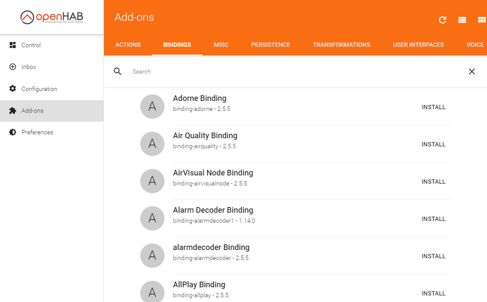Open the Misc tab
Image resolution: width=487 pixels, height=302 pixels.
point(221,45)
